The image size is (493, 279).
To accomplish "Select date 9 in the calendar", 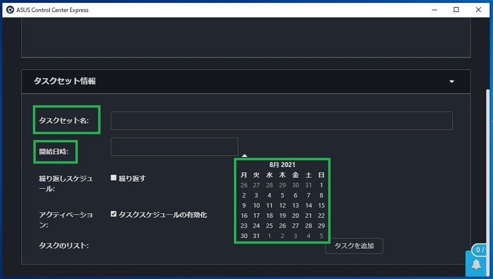I will (244, 205).
